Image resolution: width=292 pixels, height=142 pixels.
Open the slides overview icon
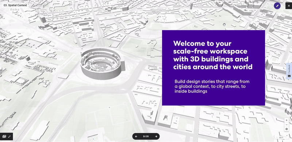tap(4, 137)
